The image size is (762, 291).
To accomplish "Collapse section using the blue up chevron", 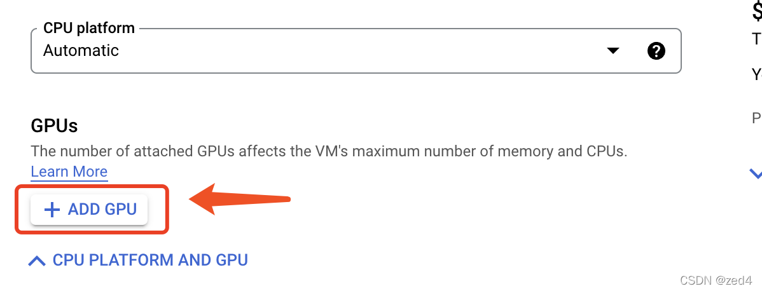I will pos(37,261).
